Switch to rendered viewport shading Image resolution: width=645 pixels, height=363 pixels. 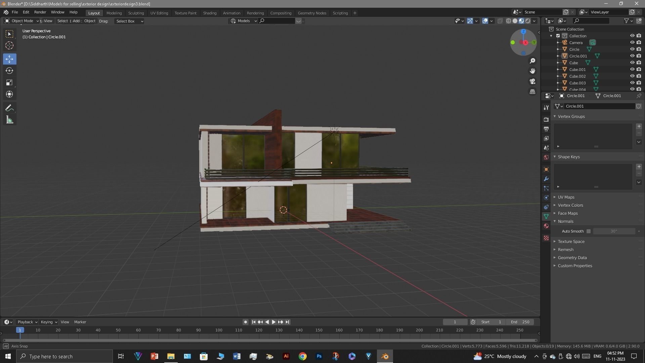click(528, 21)
